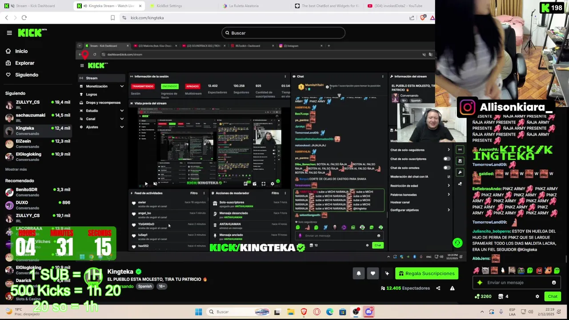This screenshot has width=569, height=320.
Task: Show hidden system tray icons
Action: pyautogui.click(x=482, y=312)
